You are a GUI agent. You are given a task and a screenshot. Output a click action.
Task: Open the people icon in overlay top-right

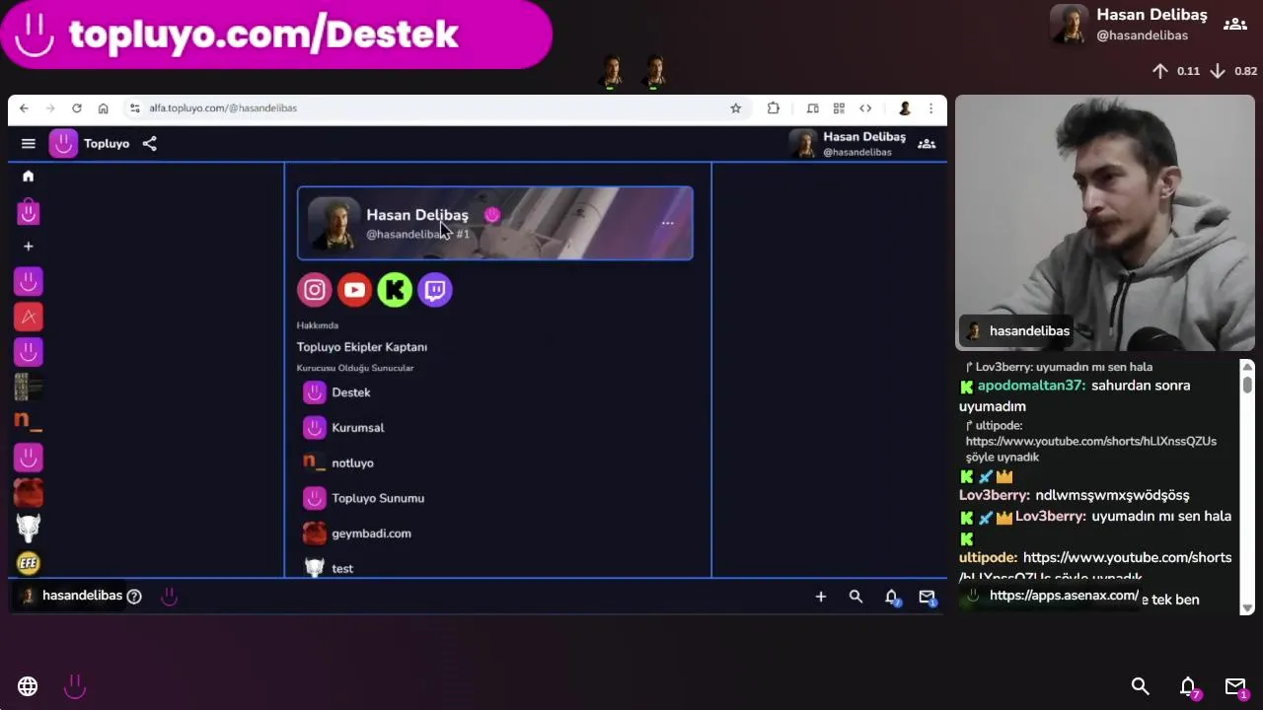(x=1235, y=25)
